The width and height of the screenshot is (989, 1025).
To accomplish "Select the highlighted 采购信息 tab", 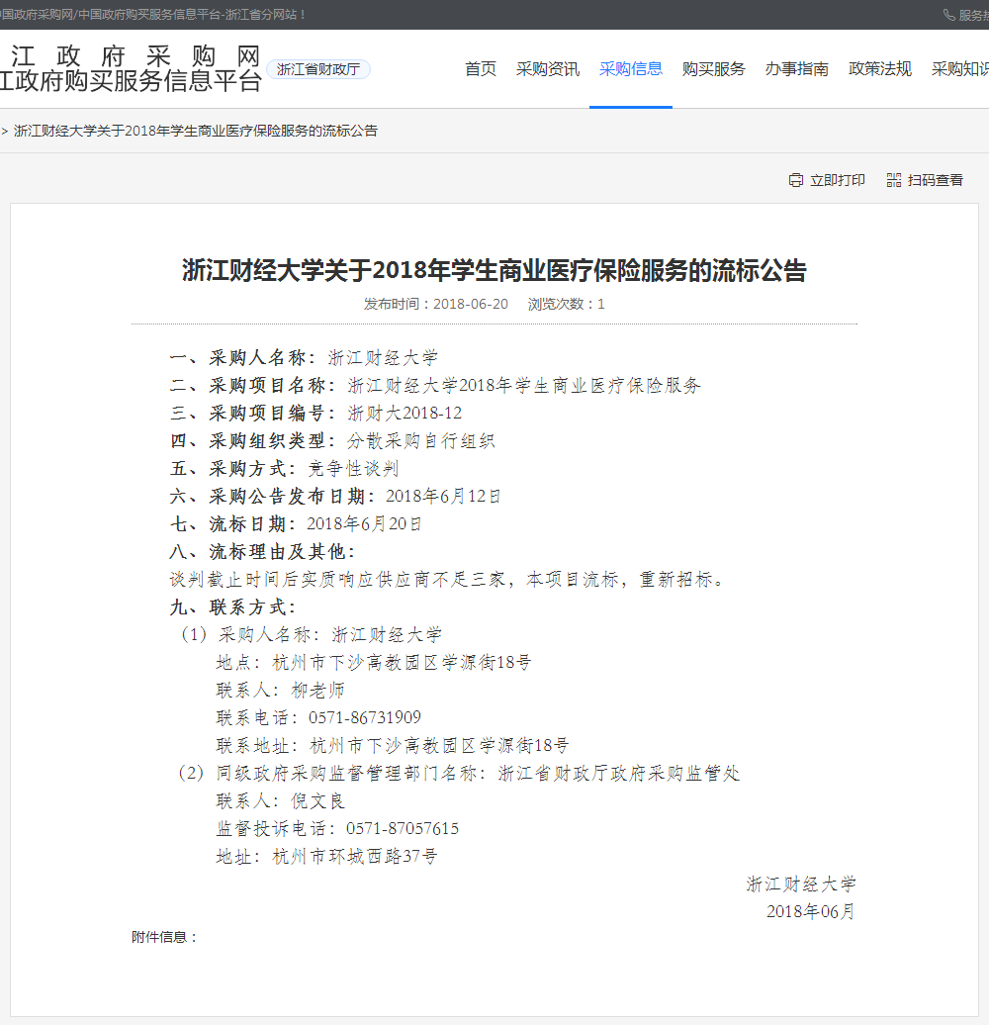I will (631, 69).
